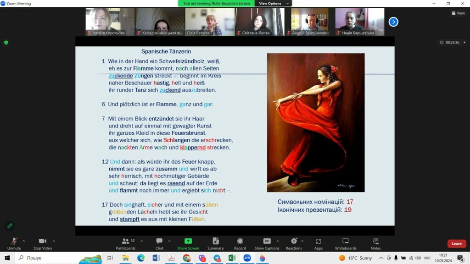Enable Show Captions
Screen dimensions: 470x264
tap(267, 244)
